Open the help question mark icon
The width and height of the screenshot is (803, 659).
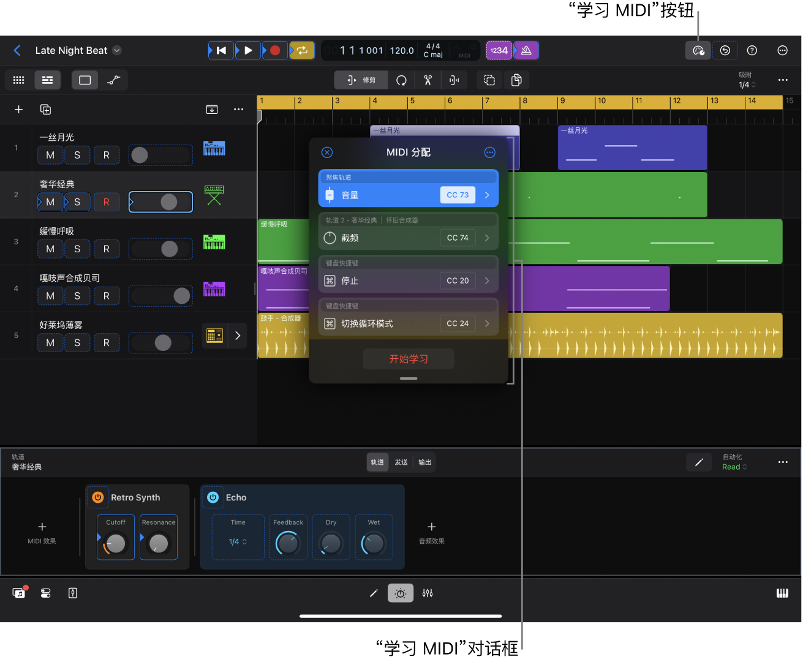(x=752, y=50)
